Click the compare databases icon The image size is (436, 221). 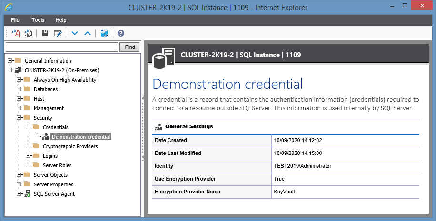point(104,33)
